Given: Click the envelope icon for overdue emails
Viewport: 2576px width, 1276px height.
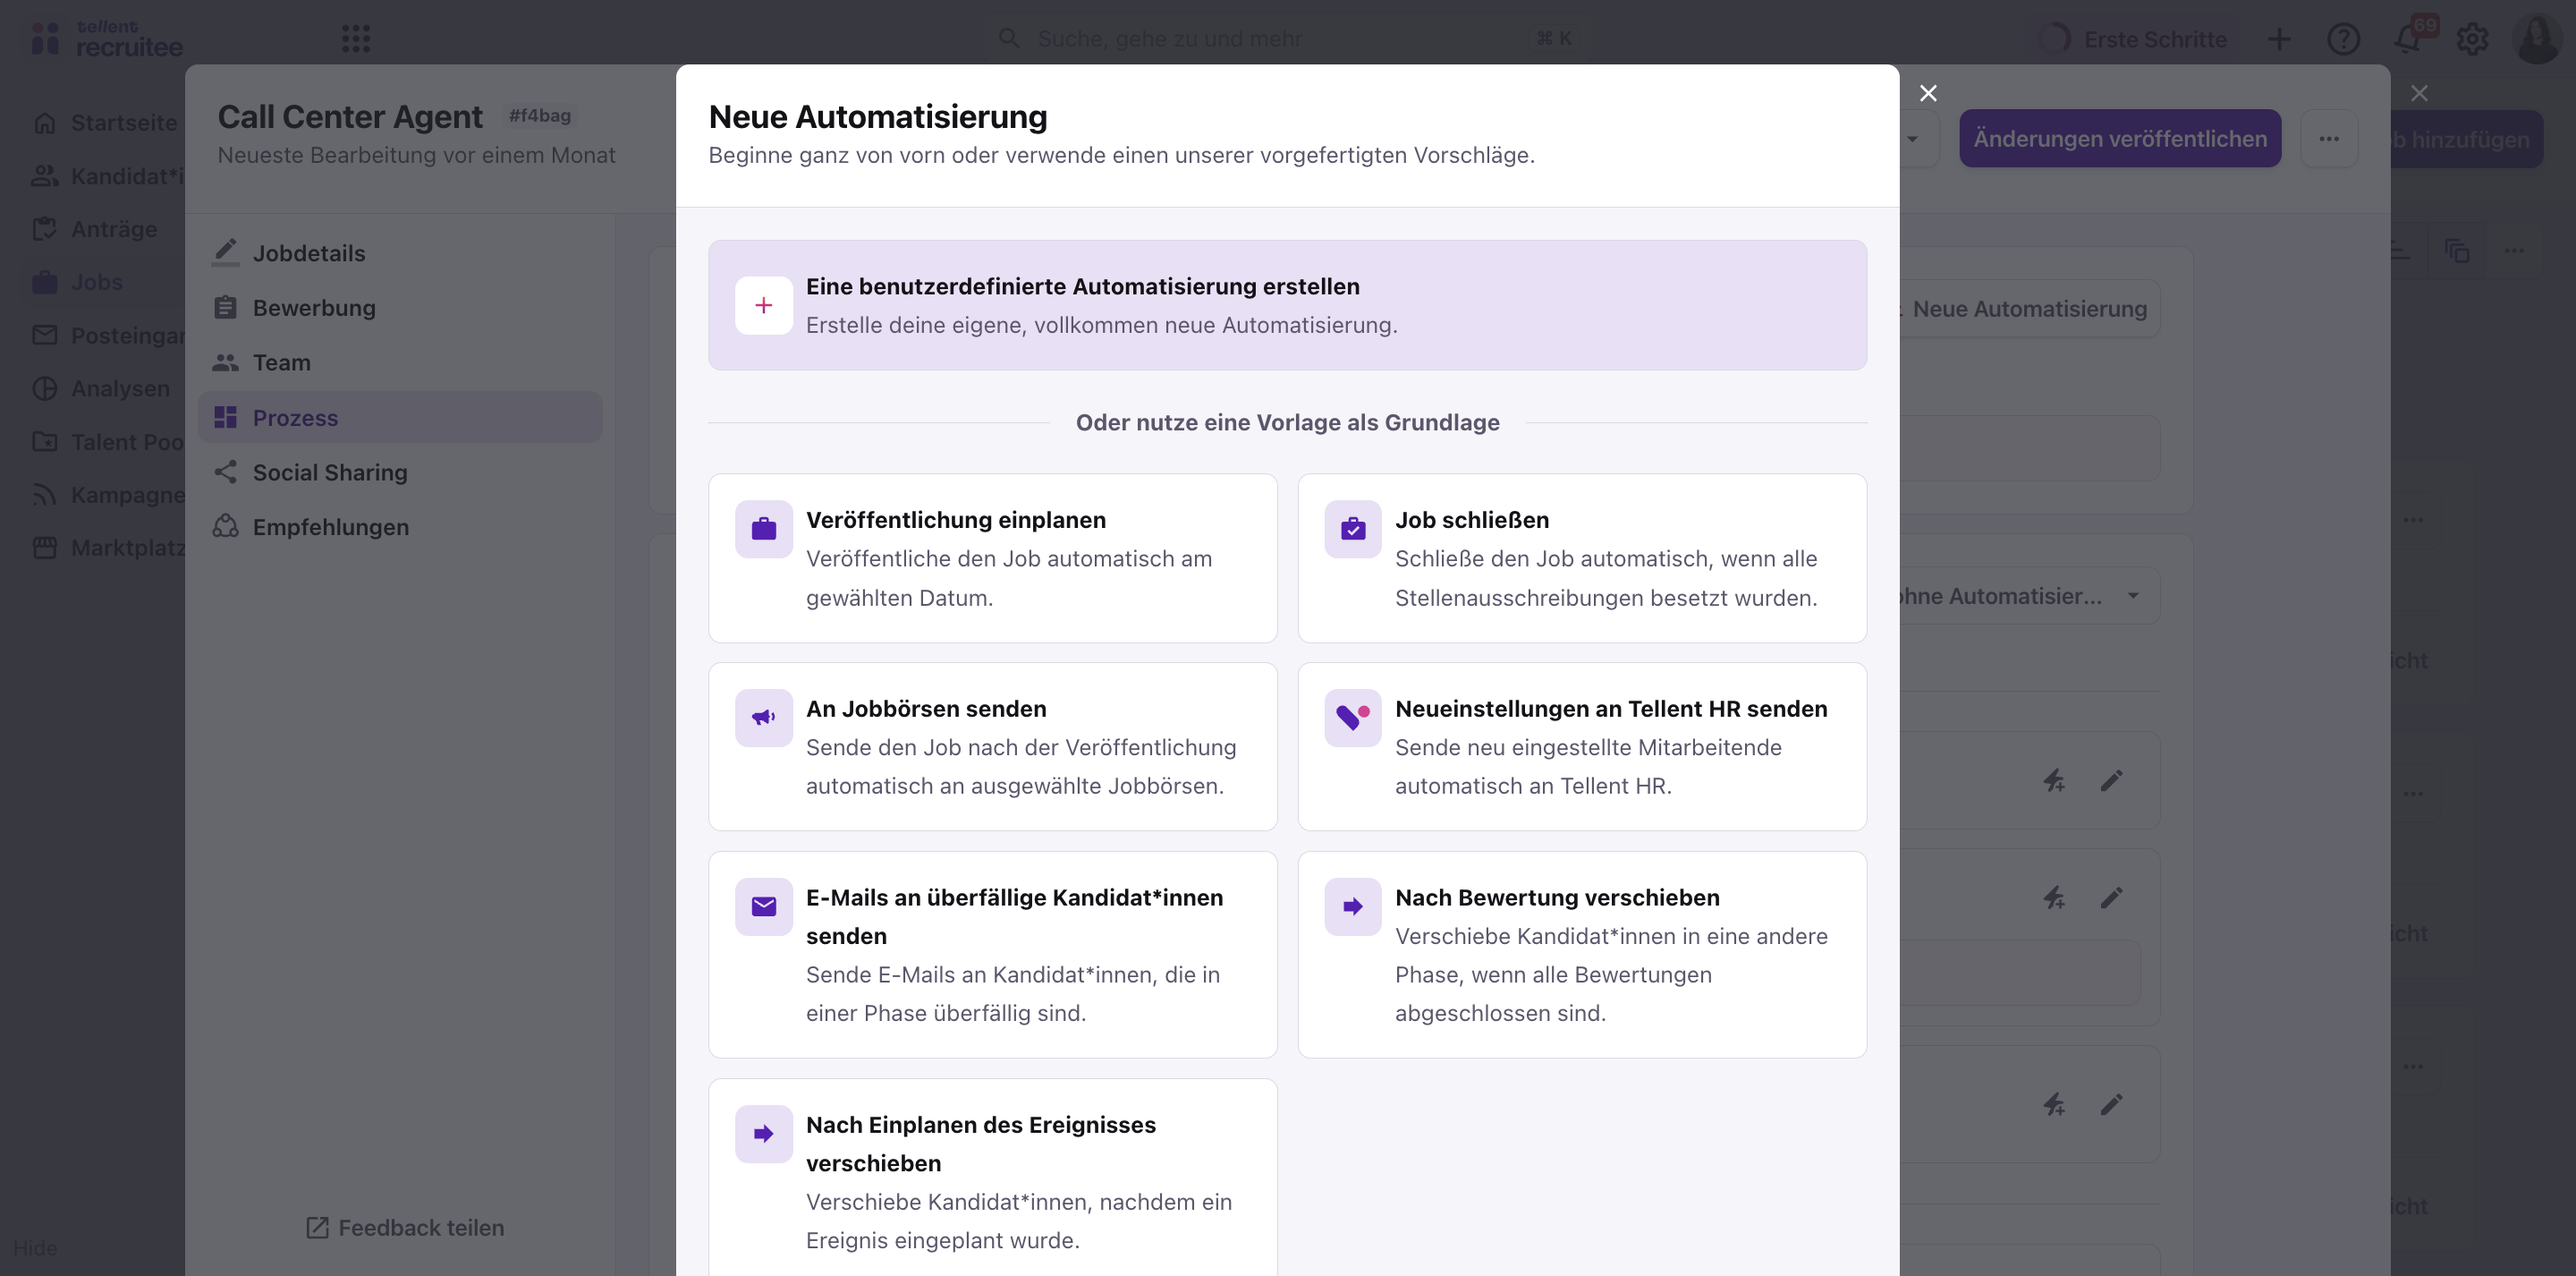Looking at the screenshot, I should [763, 906].
